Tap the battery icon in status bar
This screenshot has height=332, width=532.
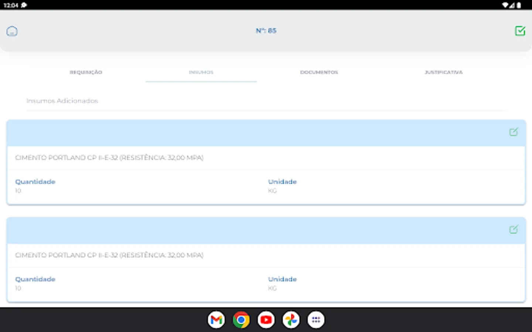(x=519, y=5)
